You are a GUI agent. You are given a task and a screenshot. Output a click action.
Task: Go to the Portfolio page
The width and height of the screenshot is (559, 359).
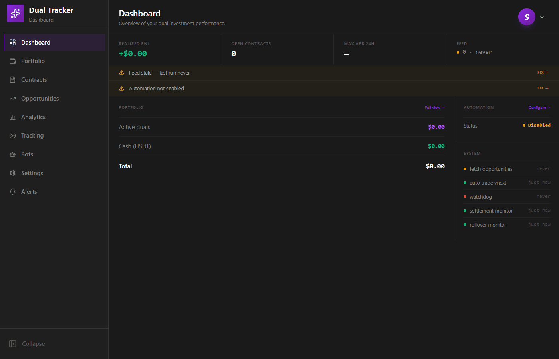54,61
